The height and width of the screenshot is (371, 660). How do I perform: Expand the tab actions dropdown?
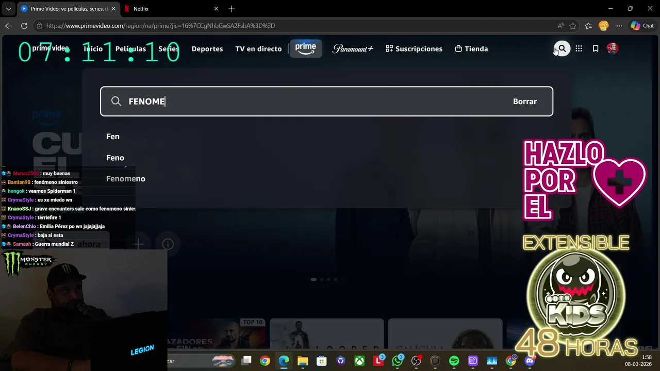8,9
